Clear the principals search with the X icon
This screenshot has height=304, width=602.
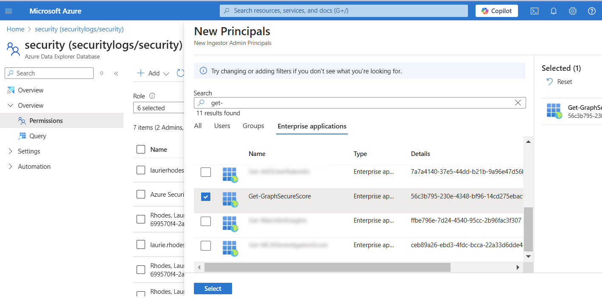click(518, 103)
